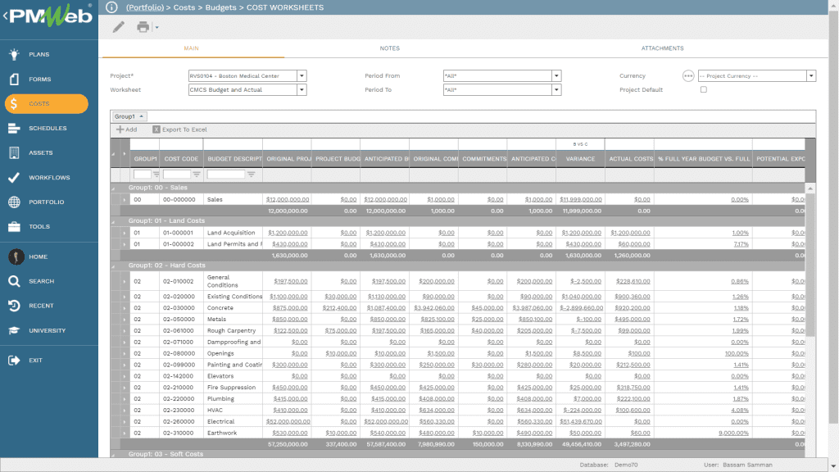Sort by the Cost Code column header
839x472 pixels.
(x=181, y=159)
